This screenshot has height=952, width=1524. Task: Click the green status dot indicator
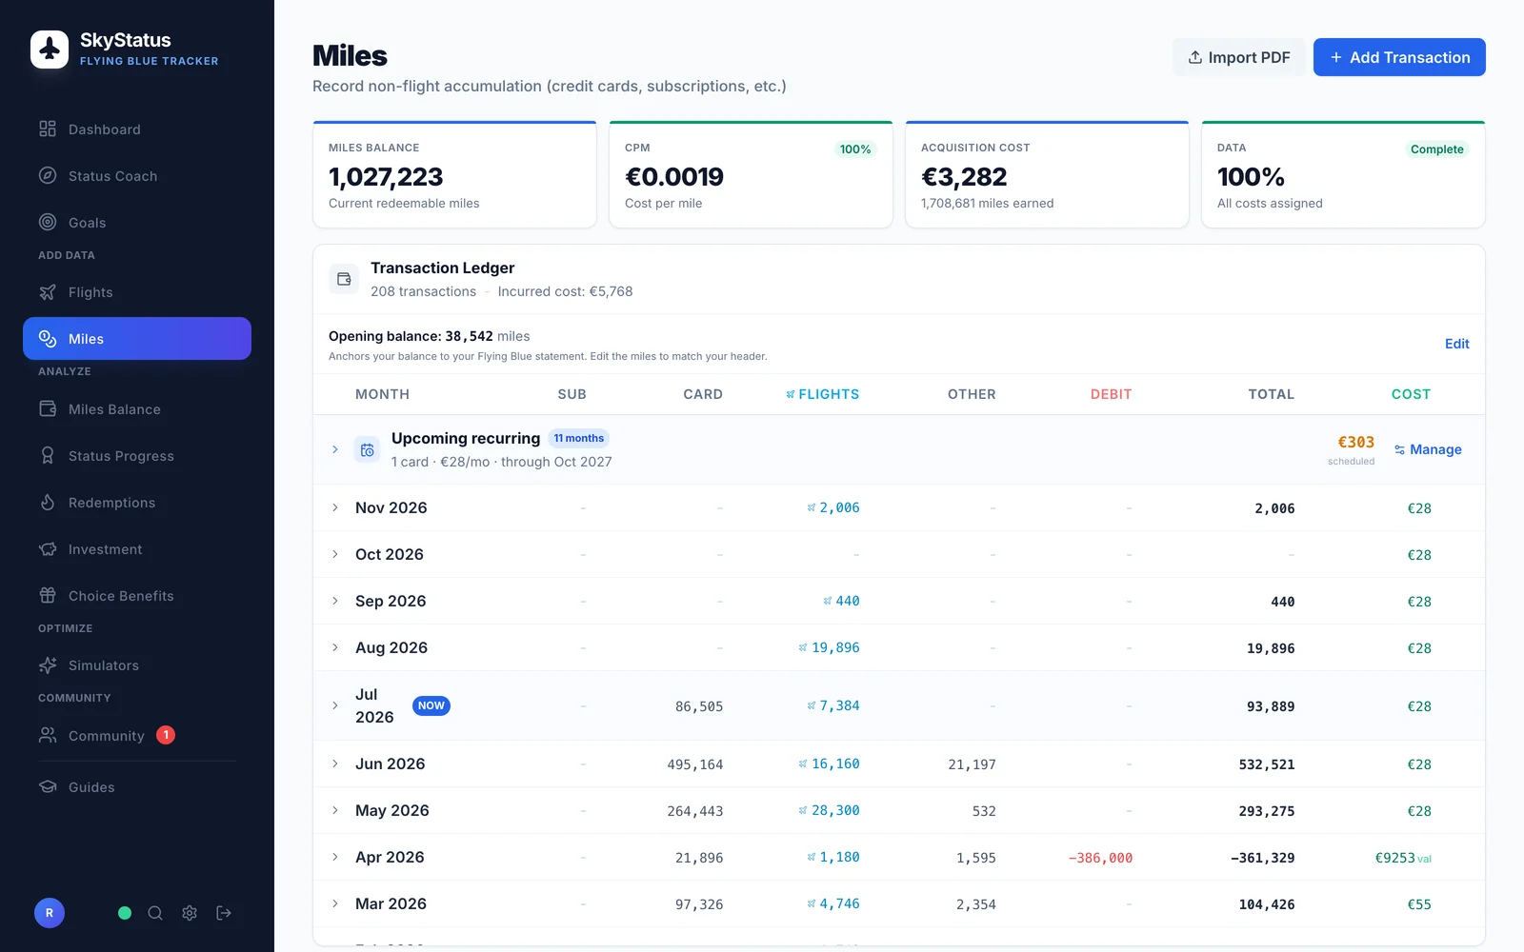pyautogui.click(x=125, y=913)
